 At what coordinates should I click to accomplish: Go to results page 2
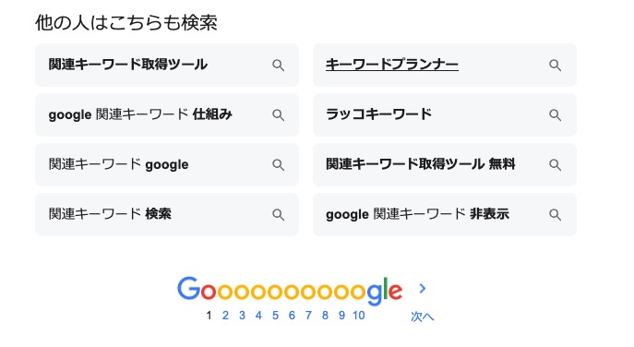click(225, 316)
